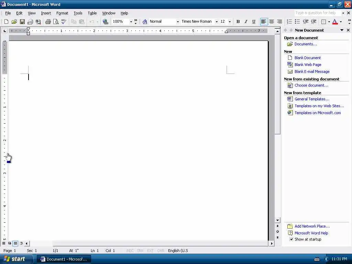Screen dimensions: 352x264
Task: Open the Zoom 100% dropdown
Action: click(x=131, y=22)
